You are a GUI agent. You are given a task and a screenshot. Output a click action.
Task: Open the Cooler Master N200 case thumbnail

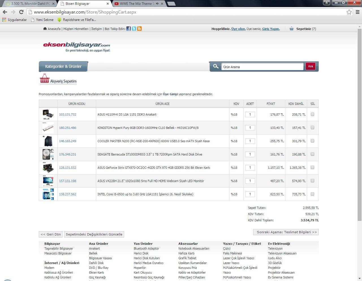pos(48,141)
